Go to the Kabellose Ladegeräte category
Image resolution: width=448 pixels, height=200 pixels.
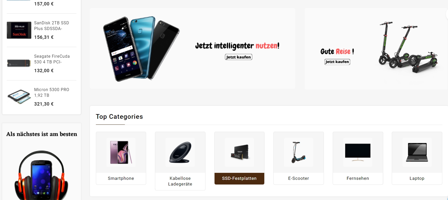pos(180,181)
